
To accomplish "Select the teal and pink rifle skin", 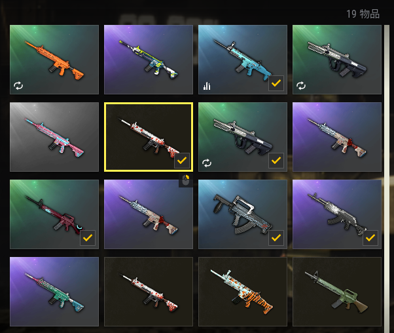I will tap(54, 292).
